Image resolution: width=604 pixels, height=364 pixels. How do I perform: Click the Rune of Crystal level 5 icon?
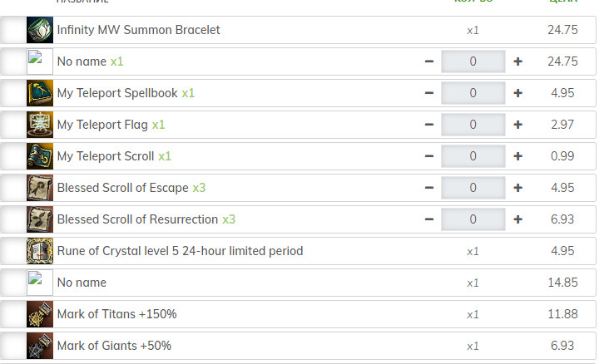[x=40, y=251]
